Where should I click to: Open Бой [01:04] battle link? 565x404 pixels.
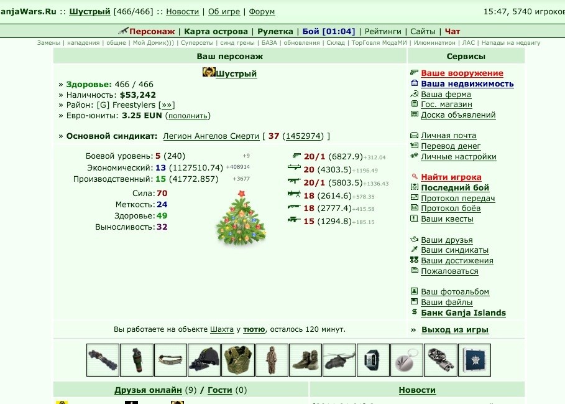pyautogui.click(x=329, y=31)
